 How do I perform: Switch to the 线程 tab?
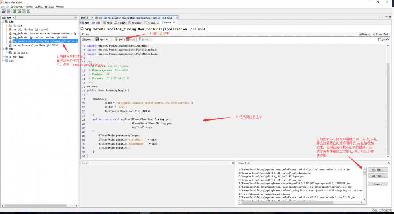(107, 22)
